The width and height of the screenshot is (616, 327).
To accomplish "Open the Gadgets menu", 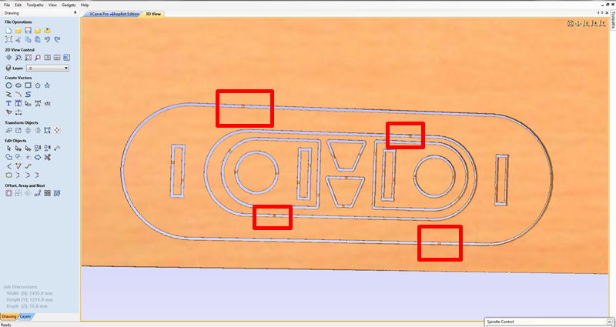I will [x=69, y=5].
